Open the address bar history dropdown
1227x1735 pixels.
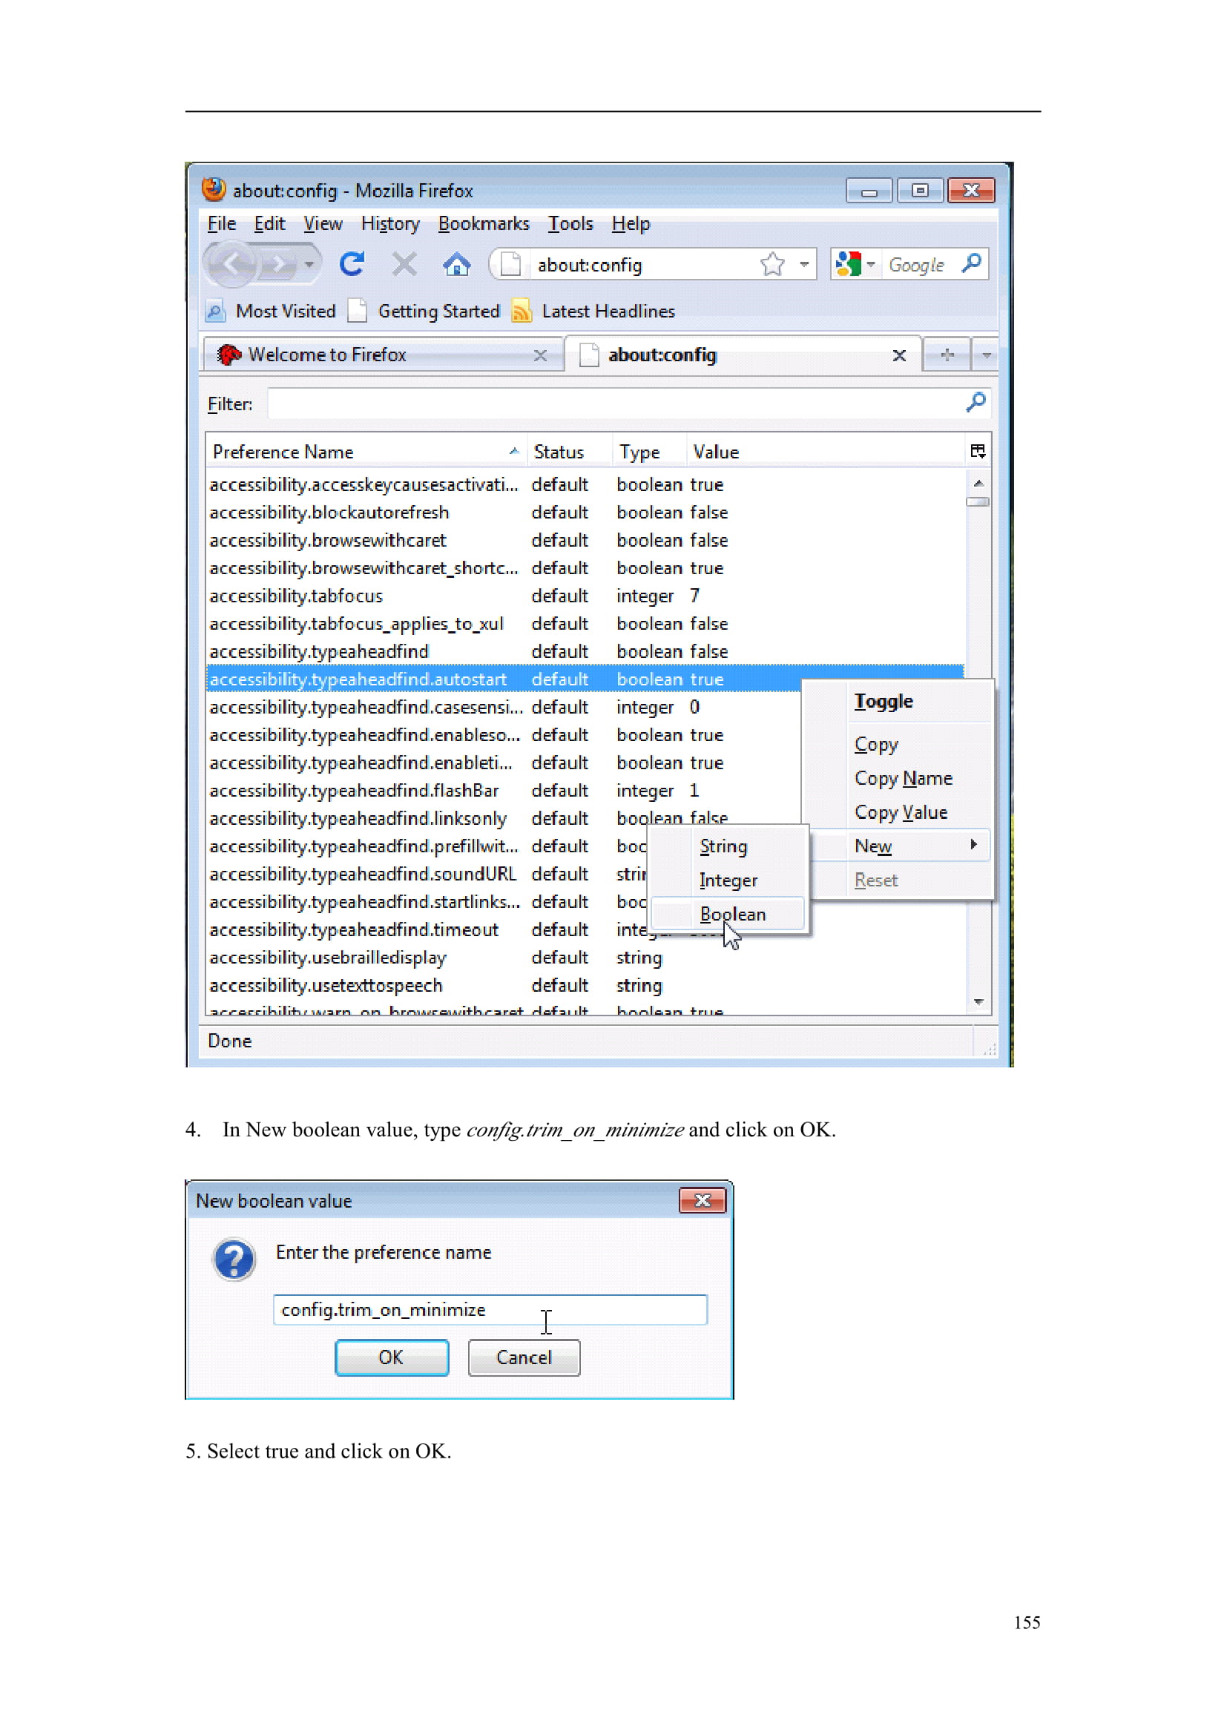[804, 264]
